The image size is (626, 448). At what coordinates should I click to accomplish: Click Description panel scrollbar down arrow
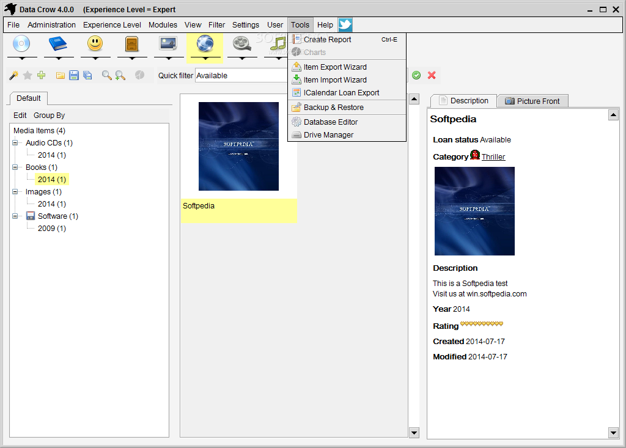[613, 433]
